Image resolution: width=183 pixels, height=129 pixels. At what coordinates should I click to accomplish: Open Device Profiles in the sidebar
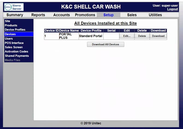pyautogui.click(x=15, y=30)
